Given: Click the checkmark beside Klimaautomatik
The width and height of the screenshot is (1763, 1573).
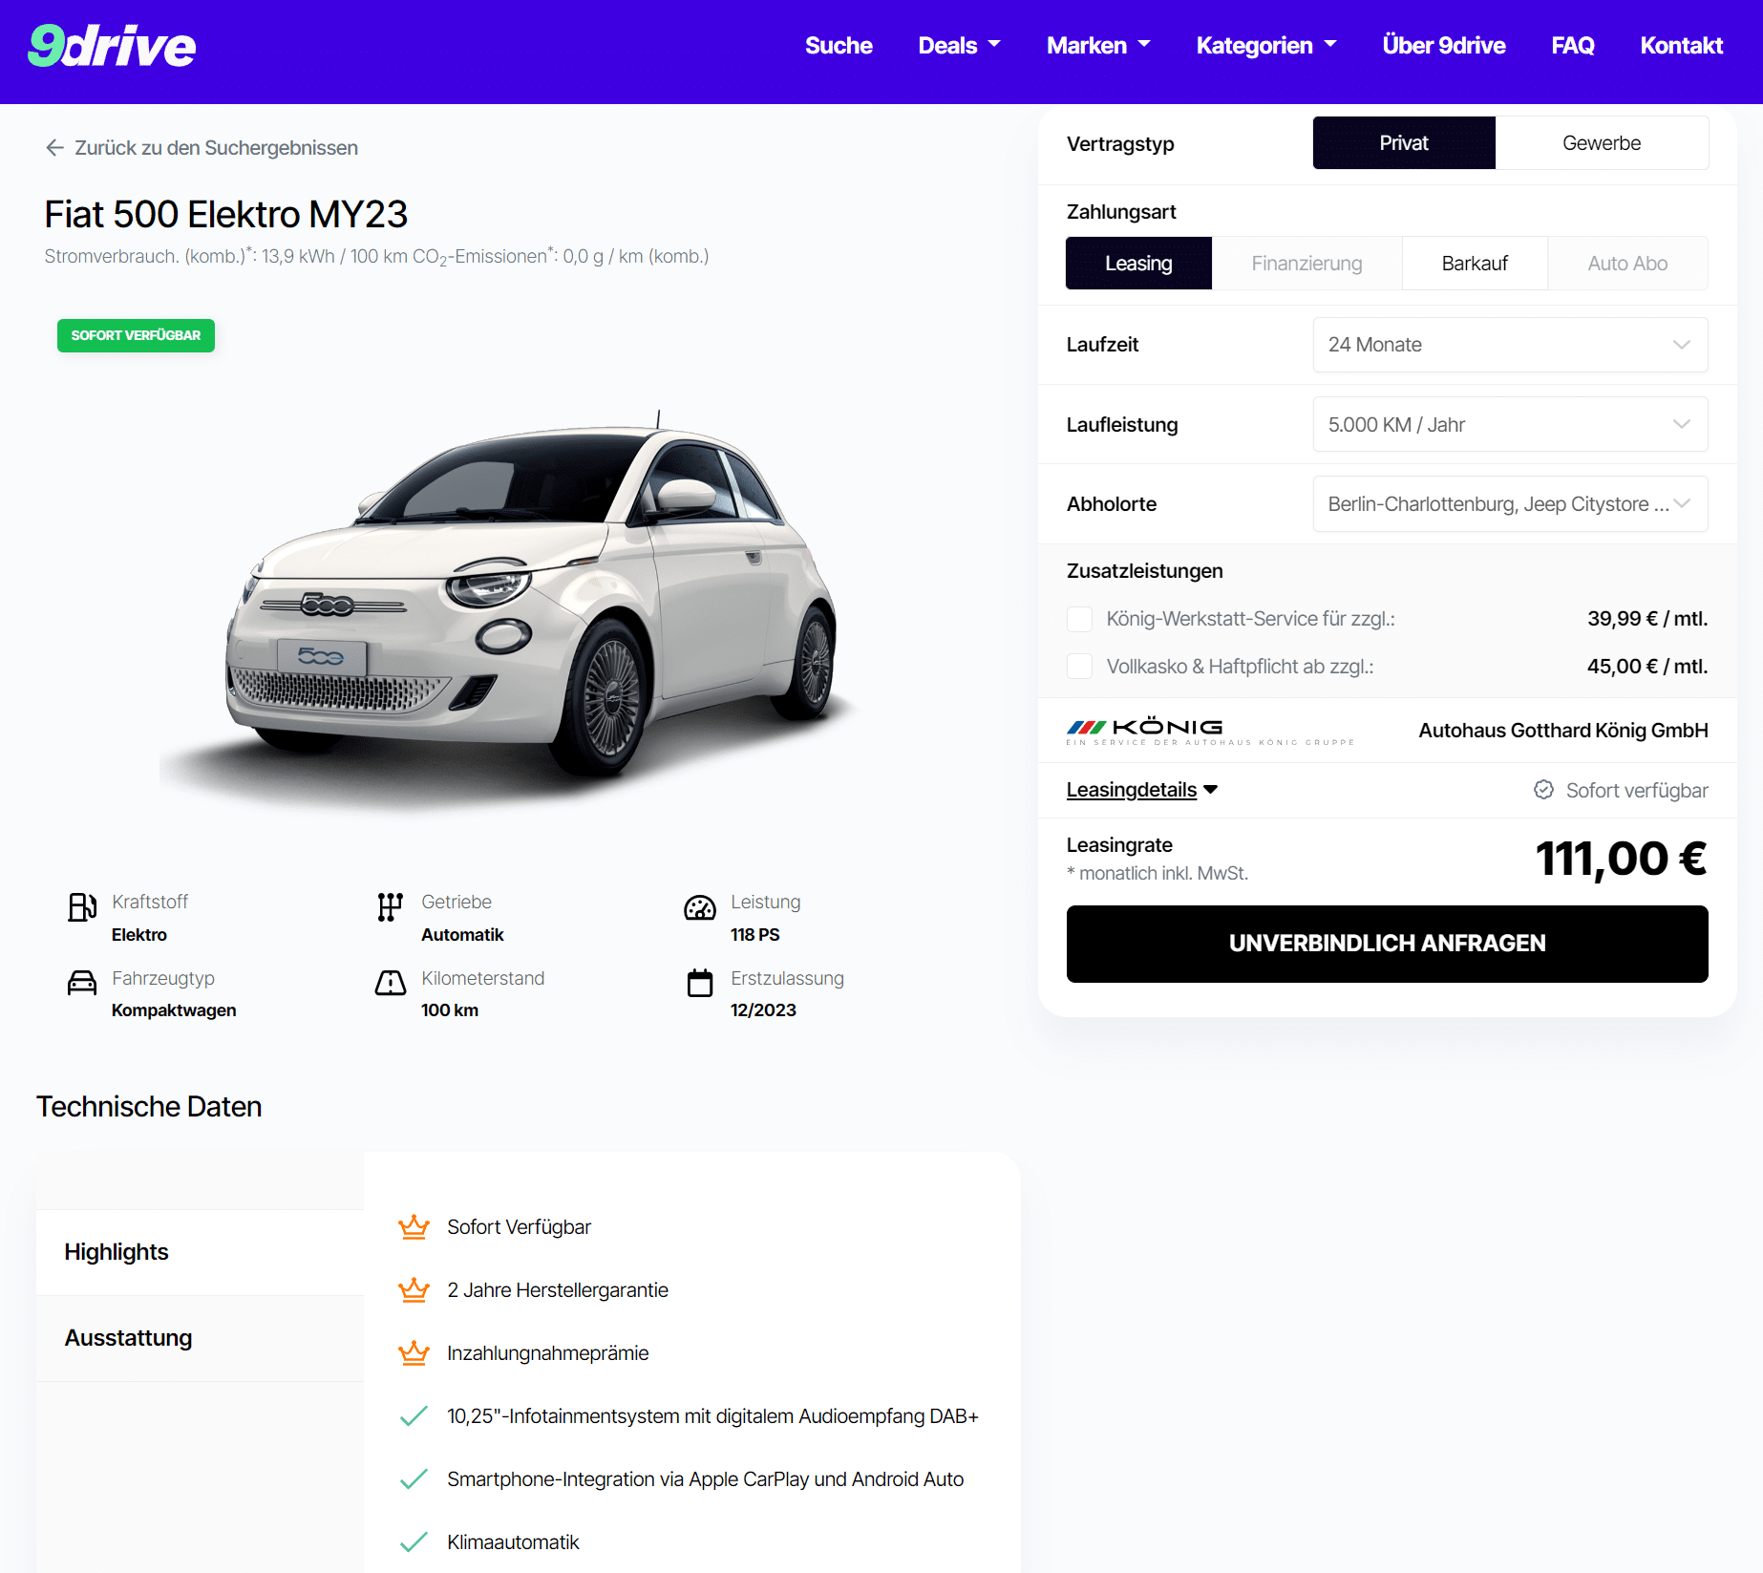Looking at the screenshot, I should [414, 1542].
